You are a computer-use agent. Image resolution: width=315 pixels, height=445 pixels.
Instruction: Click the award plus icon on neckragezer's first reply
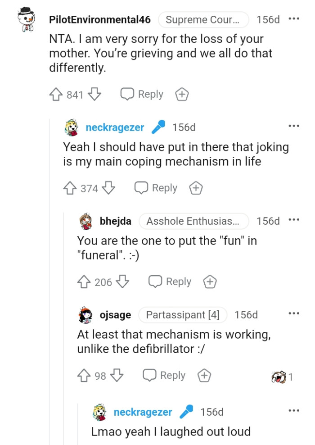pyautogui.click(x=196, y=188)
